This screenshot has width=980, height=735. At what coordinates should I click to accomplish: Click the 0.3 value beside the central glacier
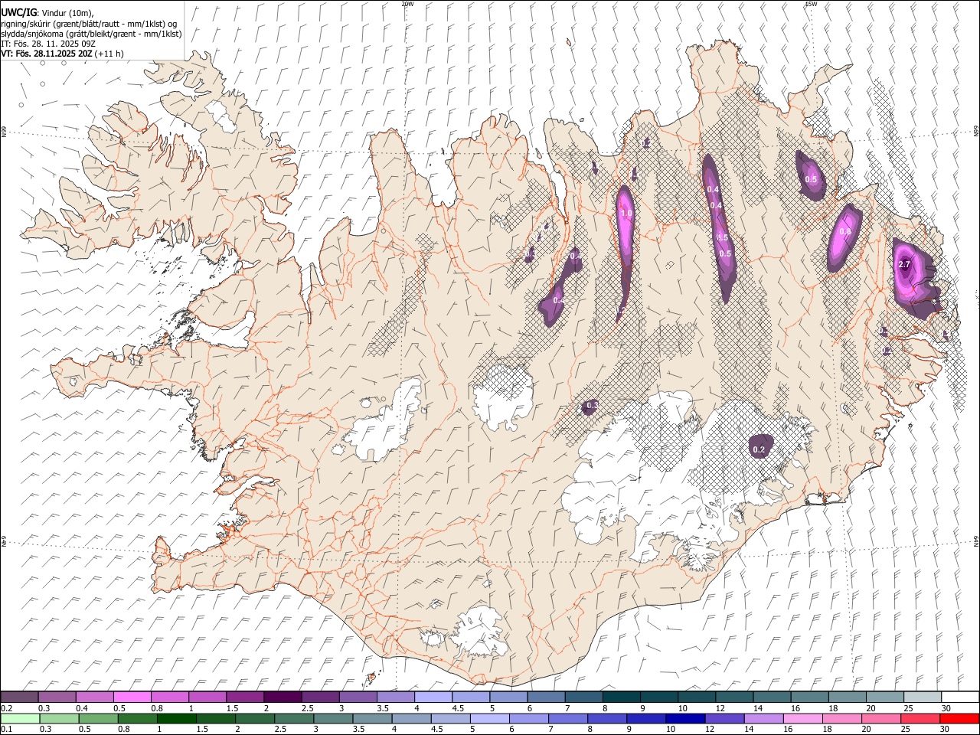tap(592, 405)
